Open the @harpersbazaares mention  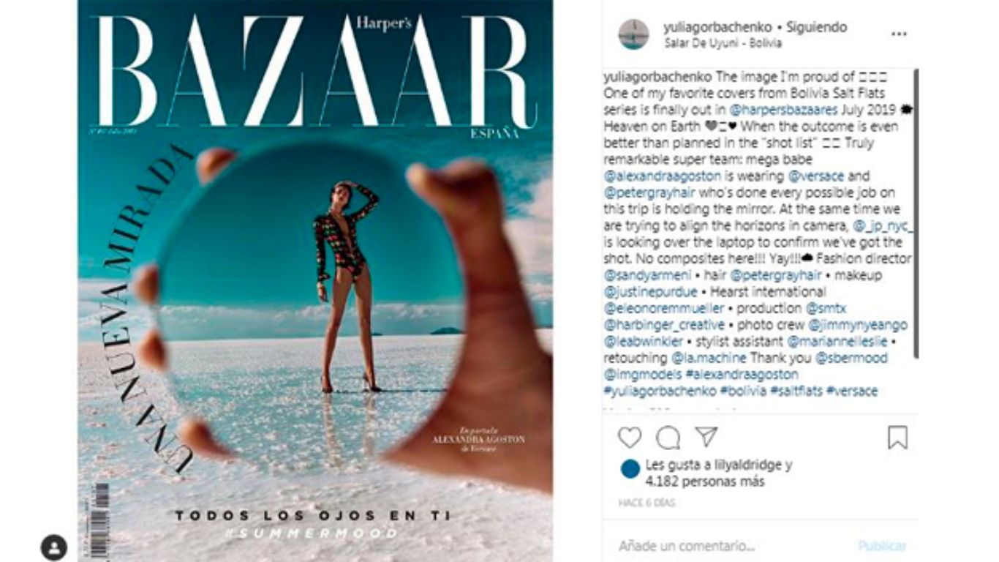point(785,110)
